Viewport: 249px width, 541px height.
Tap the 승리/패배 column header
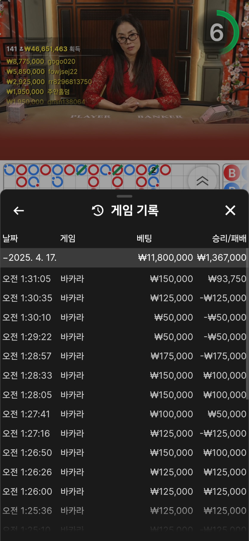pyautogui.click(x=229, y=238)
